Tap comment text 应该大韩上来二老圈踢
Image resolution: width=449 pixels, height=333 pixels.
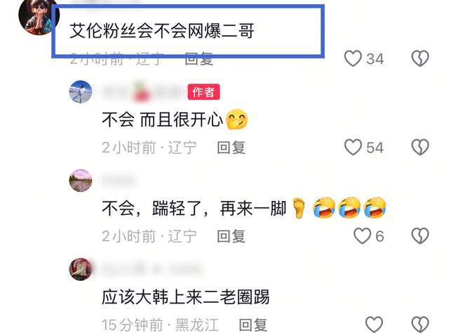click(x=185, y=297)
